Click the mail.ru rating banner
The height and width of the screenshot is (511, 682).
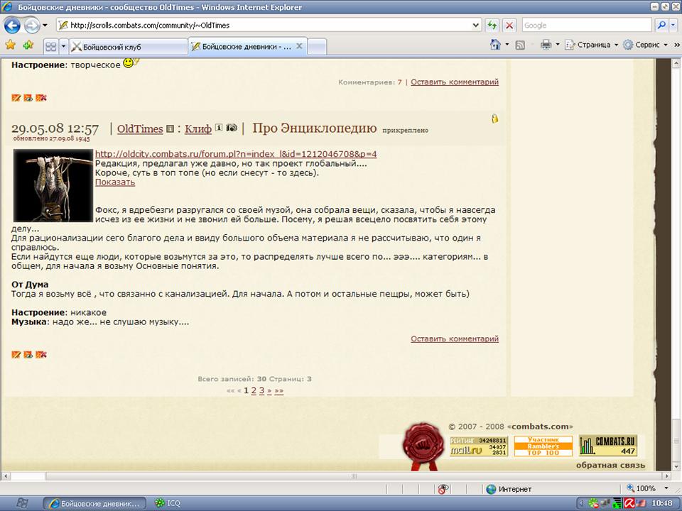point(478,446)
